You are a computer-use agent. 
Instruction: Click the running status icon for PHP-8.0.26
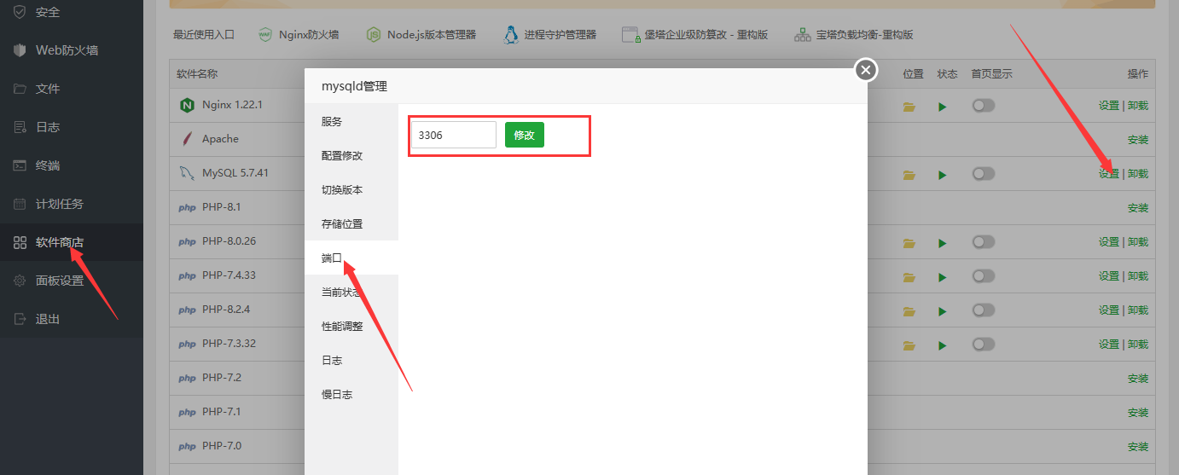pos(943,243)
